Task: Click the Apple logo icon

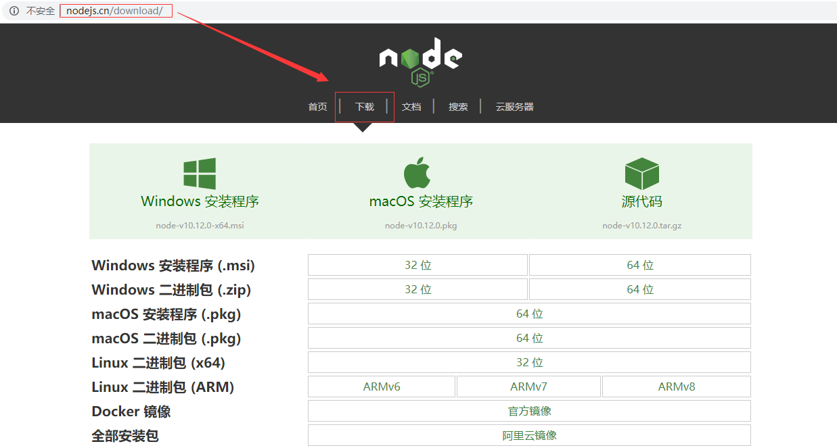Action: click(417, 173)
